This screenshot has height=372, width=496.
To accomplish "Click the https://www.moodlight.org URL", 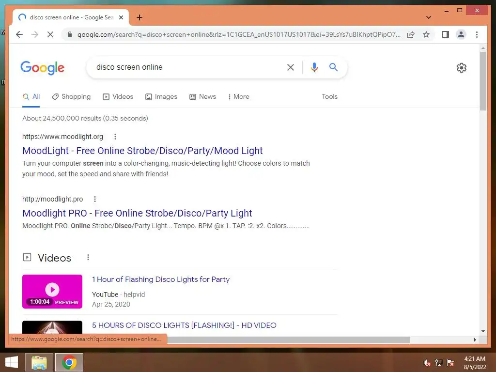I will tap(62, 137).
